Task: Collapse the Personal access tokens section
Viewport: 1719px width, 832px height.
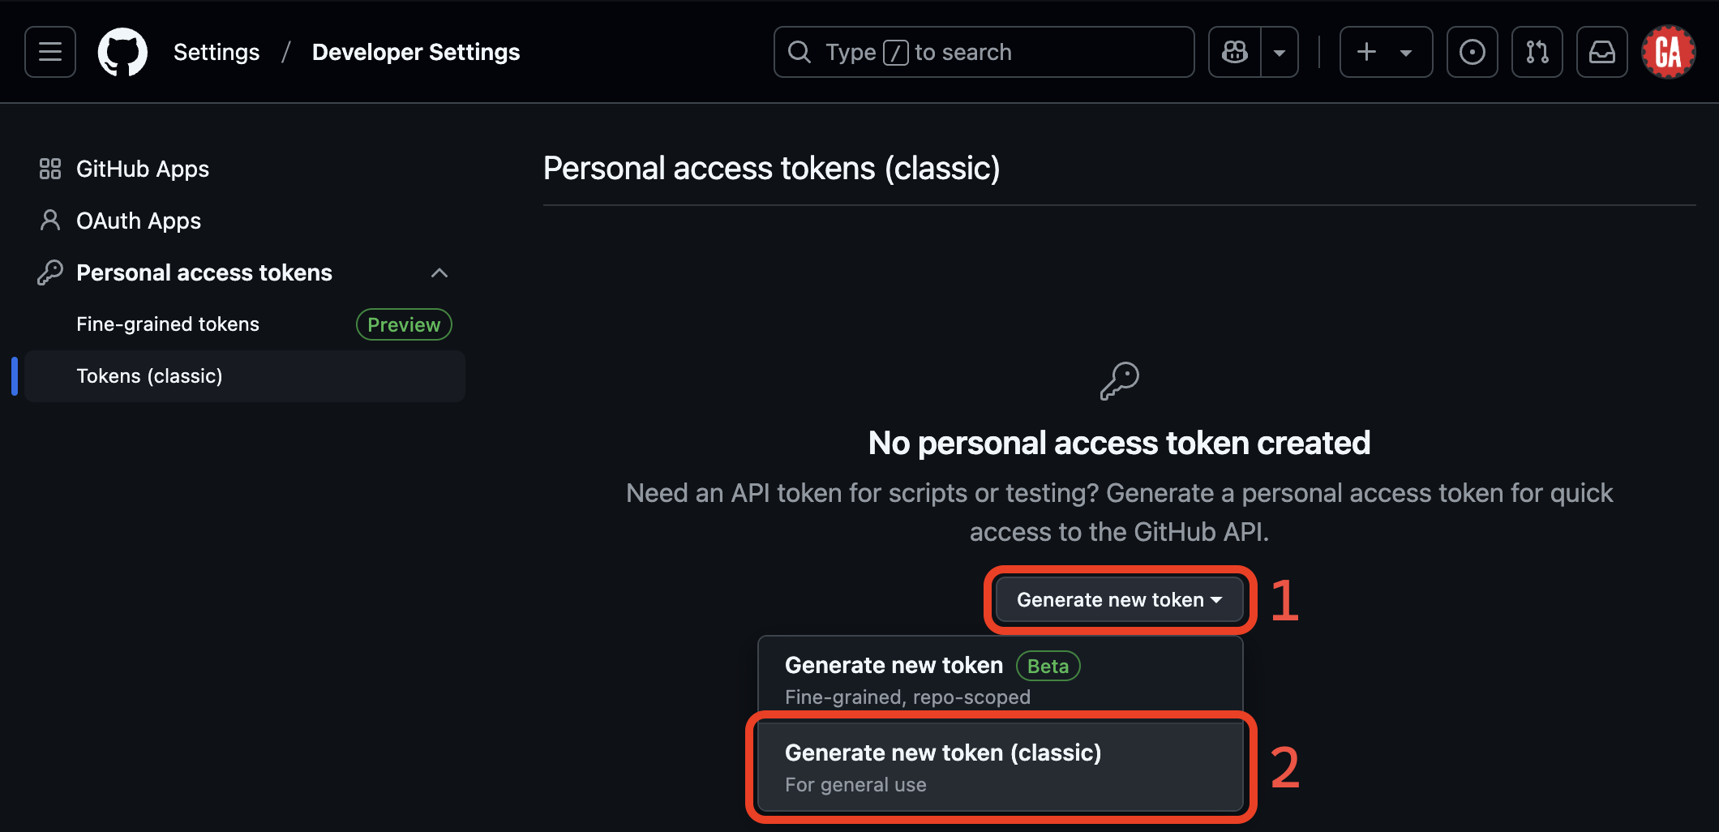Action: point(439,272)
